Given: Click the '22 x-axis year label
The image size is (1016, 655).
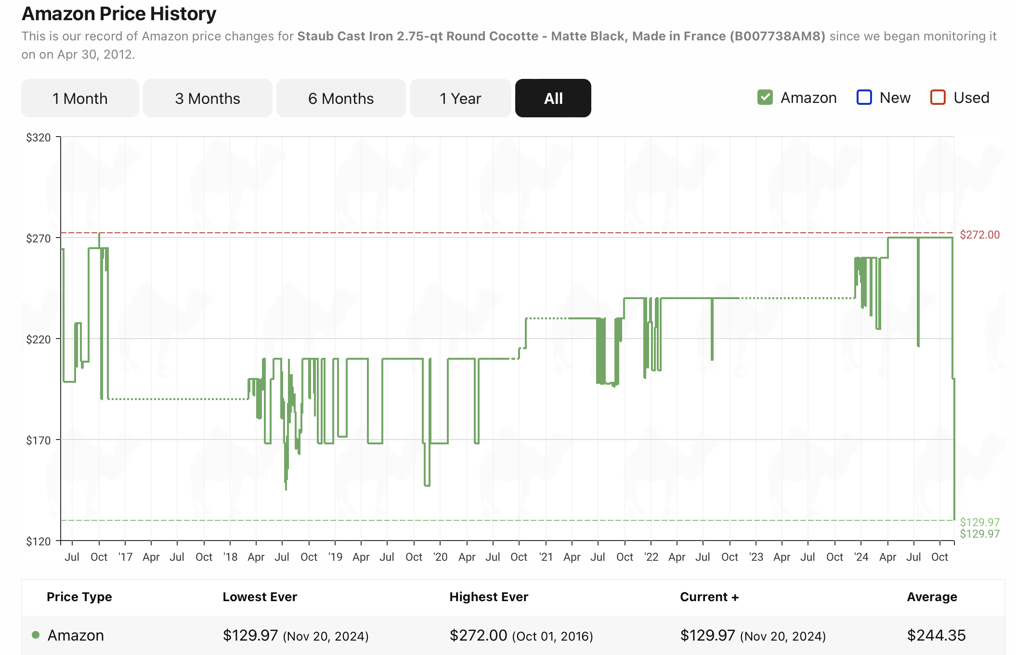Looking at the screenshot, I should 651,557.
